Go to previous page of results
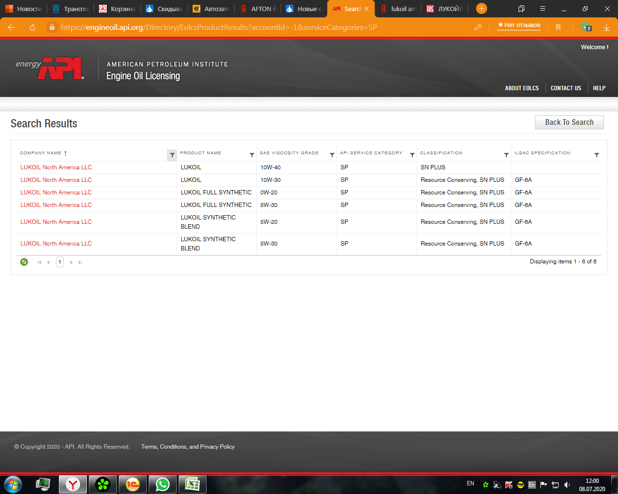Screen dimensions: 618x494 tap(48, 262)
